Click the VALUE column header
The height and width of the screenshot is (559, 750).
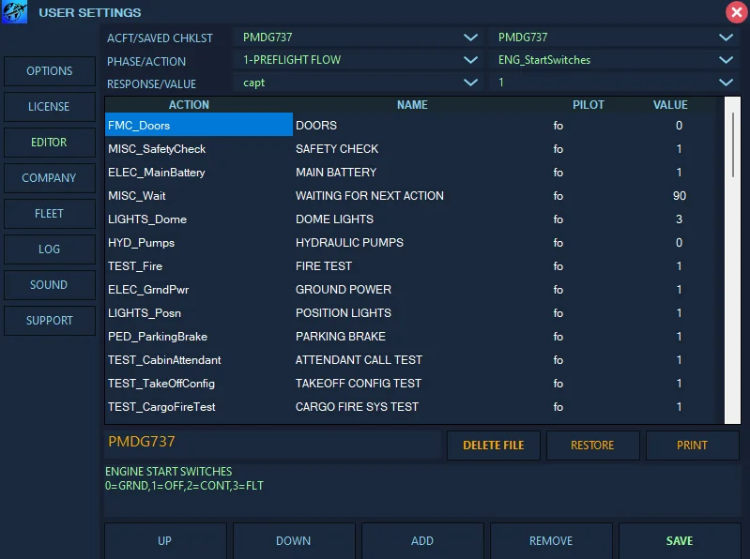click(670, 105)
